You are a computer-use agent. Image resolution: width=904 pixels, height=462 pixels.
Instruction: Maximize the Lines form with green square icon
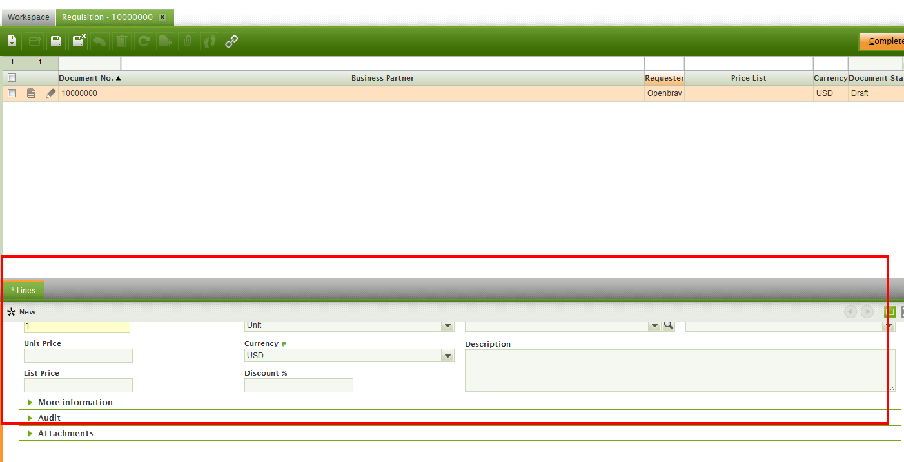pos(890,312)
